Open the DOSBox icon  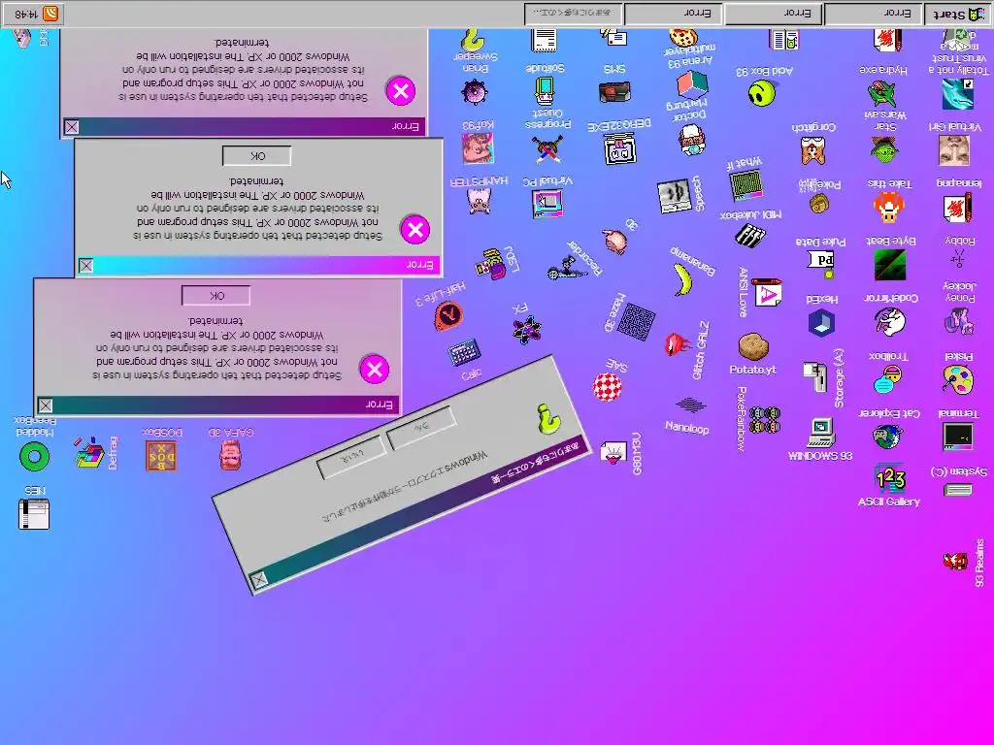[x=161, y=456]
